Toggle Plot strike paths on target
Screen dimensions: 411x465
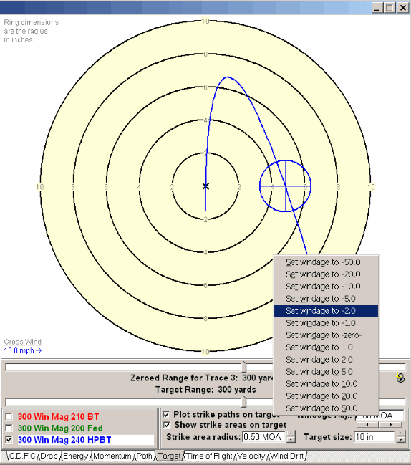click(x=167, y=414)
